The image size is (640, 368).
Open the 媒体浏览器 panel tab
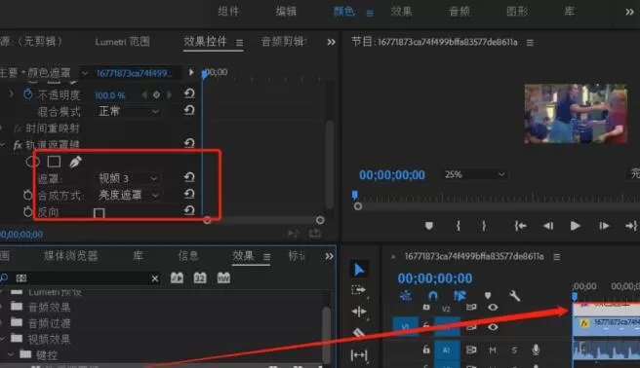click(70, 256)
